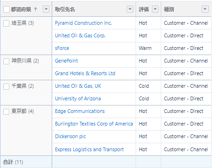Open Grand Hotels & Resorts Ltd link

click(85, 73)
